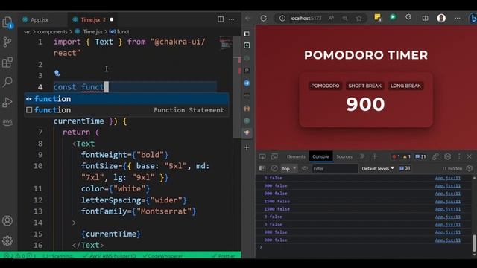Go back in the browser

(x=248, y=19)
